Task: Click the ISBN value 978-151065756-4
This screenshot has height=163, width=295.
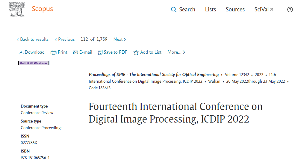Action: coord(35,158)
